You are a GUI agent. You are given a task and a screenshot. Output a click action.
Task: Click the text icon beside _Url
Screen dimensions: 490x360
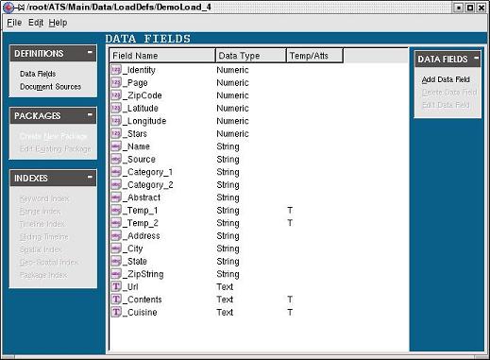[116, 286]
